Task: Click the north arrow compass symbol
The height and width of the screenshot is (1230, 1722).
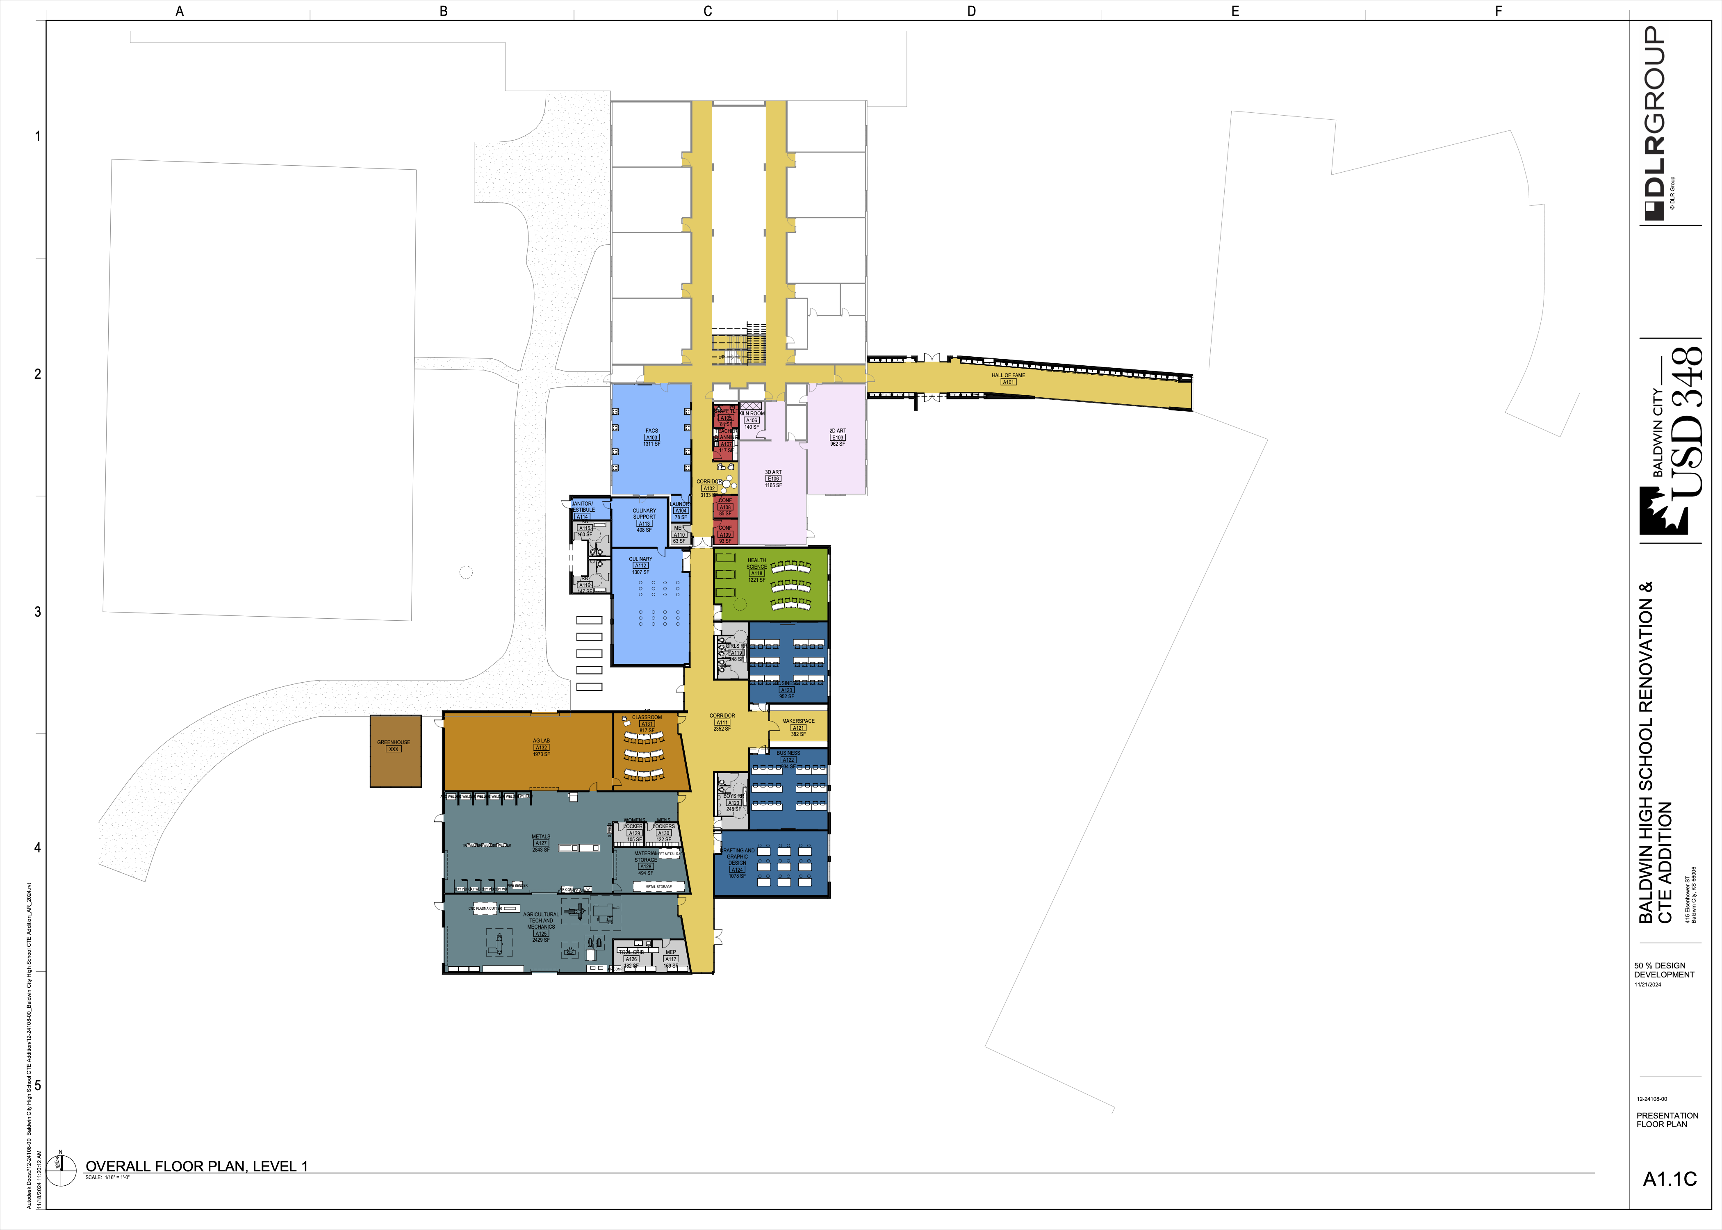Action: [x=61, y=1168]
